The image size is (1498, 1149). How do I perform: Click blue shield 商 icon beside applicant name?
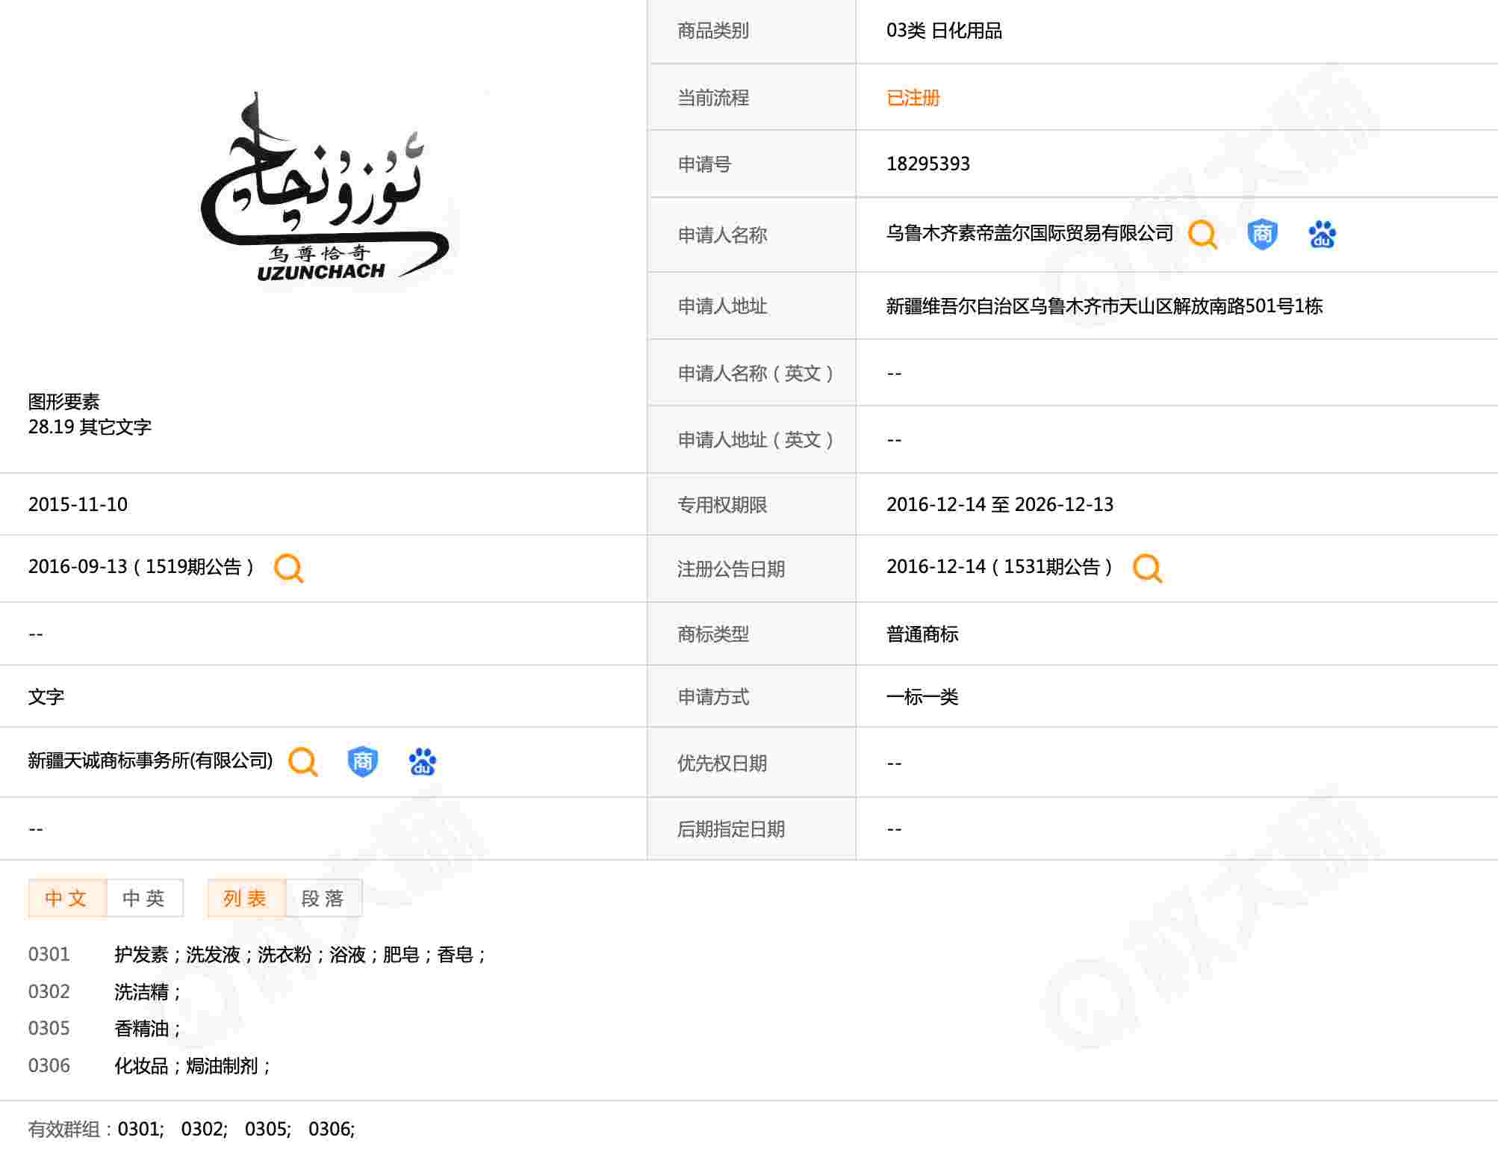[1262, 235]
